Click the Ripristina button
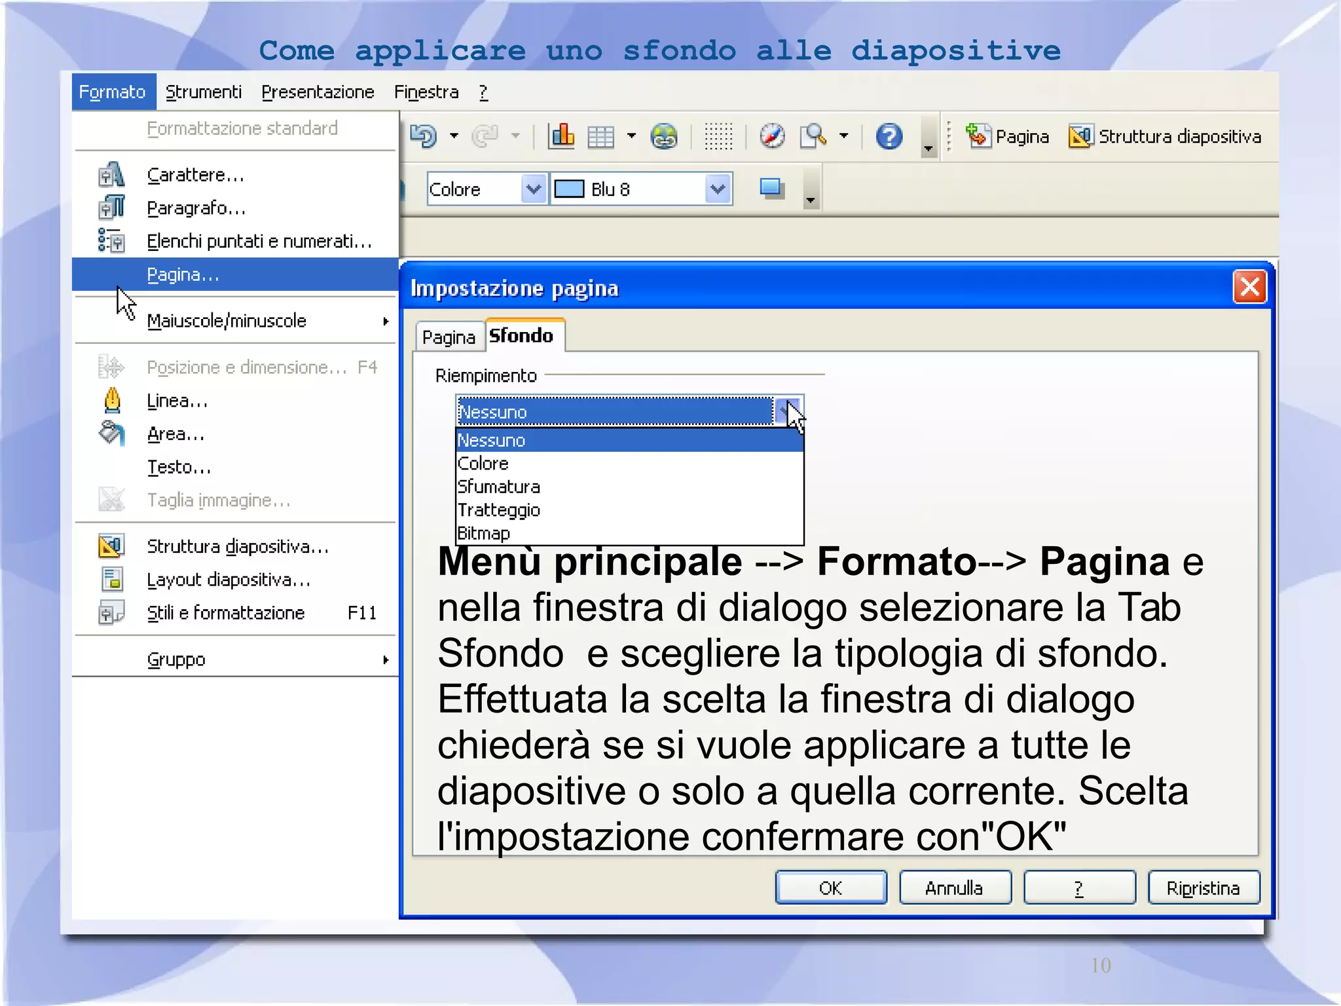The image size is (1341, 1006). click(x=1203, y=888)
